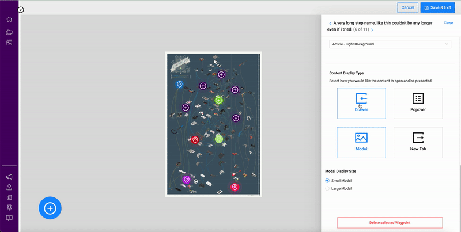Choose Popover content display type
Image resolution: width=461 pixels, height=232 pixels.
(x=418, y=104)
